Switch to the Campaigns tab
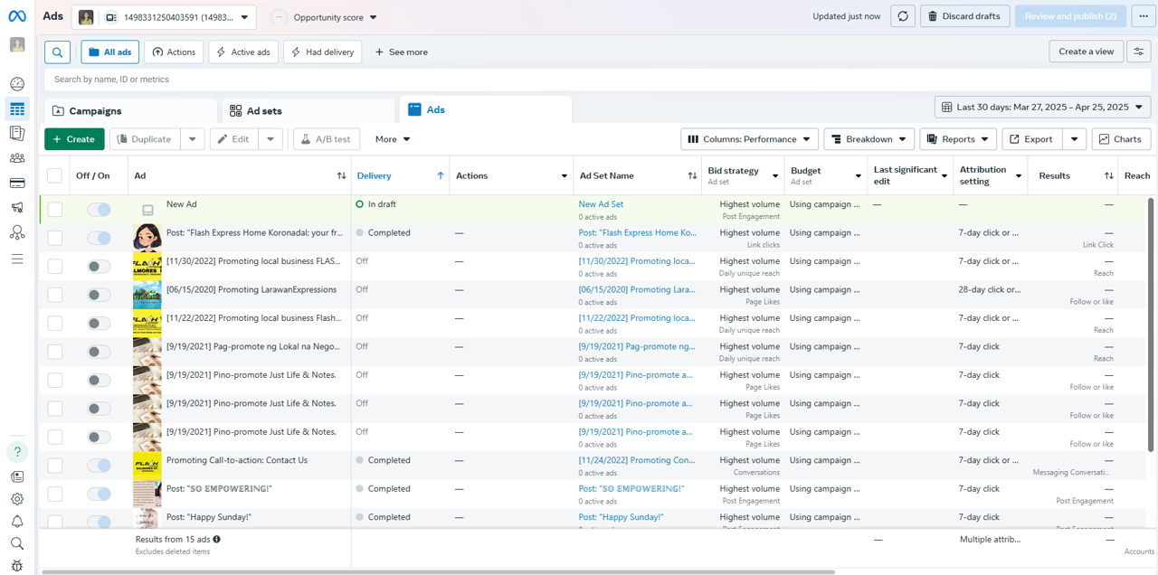 95,110
